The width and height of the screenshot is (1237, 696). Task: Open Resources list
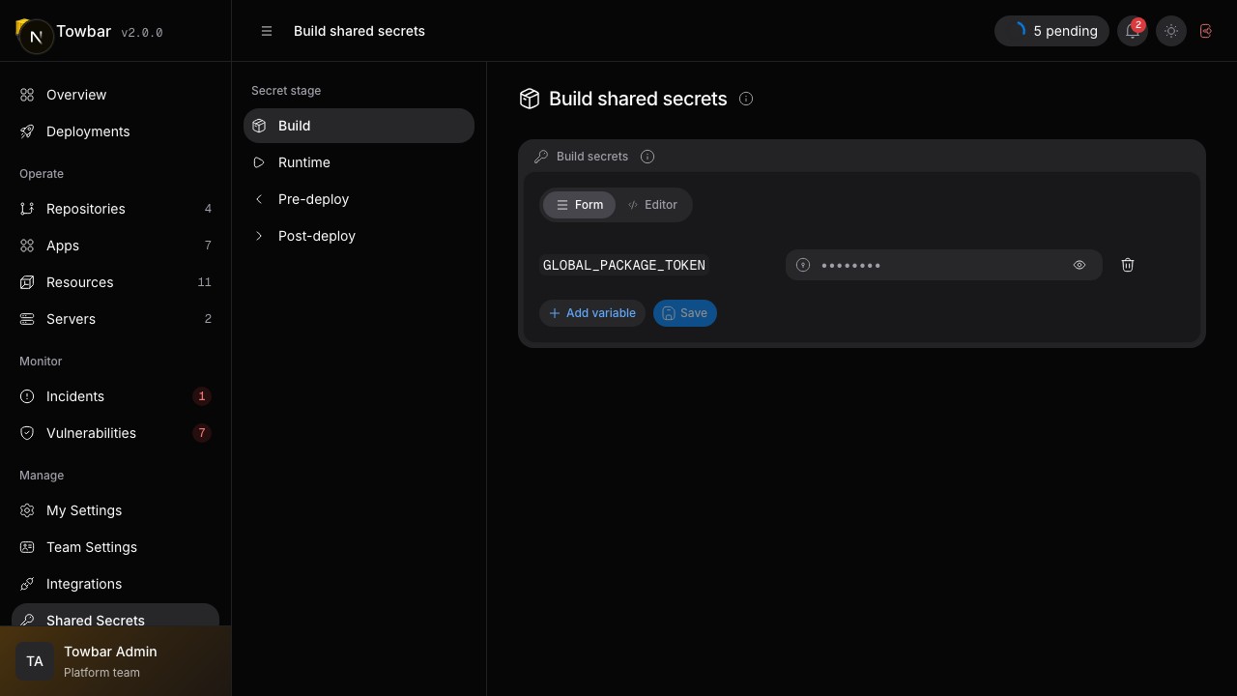[115, 282]
